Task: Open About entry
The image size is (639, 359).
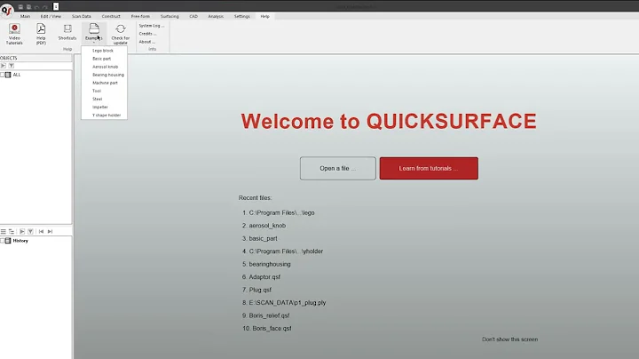Action: [x=146, y=42]
